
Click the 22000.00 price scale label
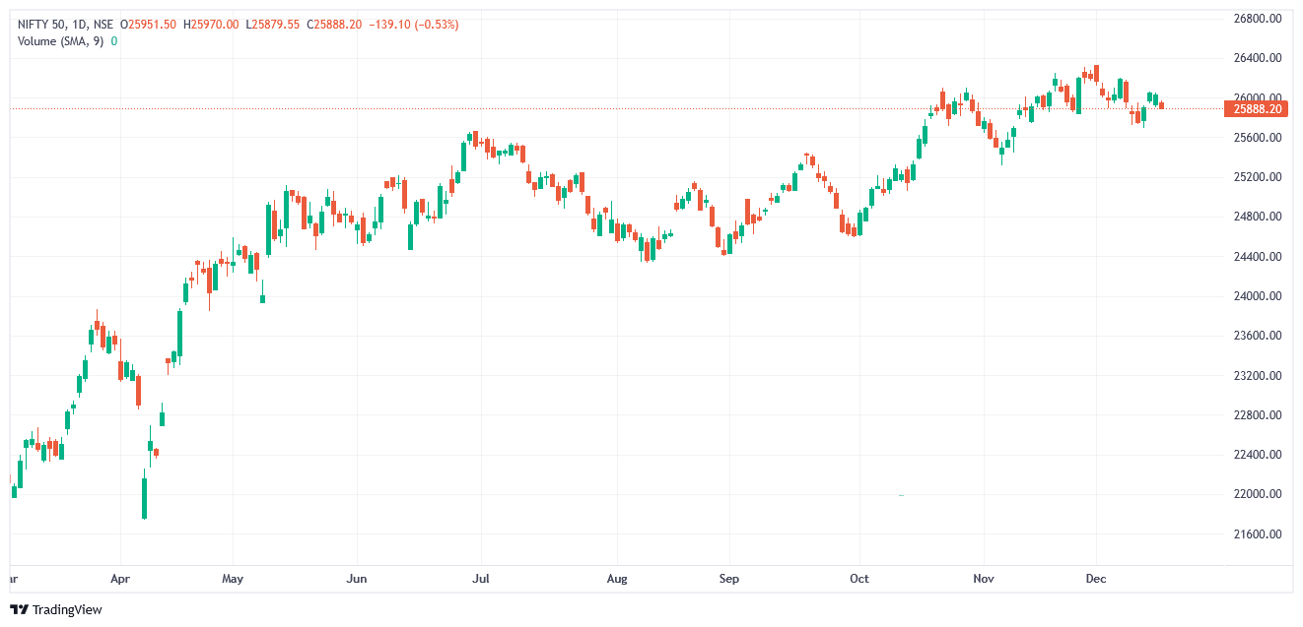[1257, 494]
